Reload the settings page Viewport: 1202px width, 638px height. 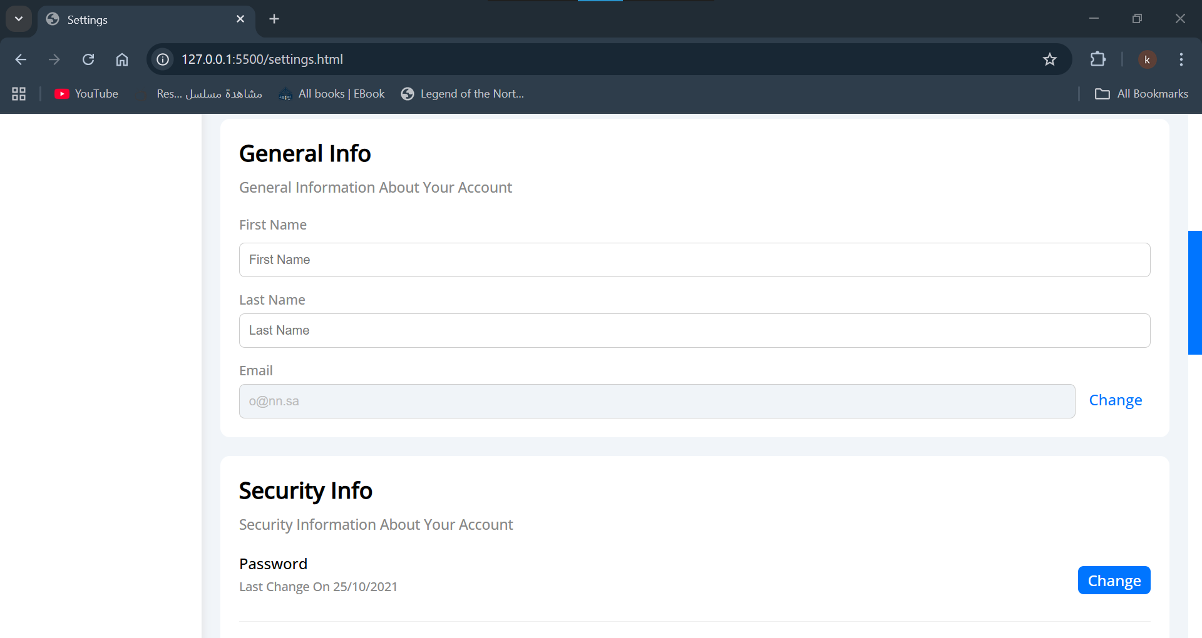[x=88, y=59]
